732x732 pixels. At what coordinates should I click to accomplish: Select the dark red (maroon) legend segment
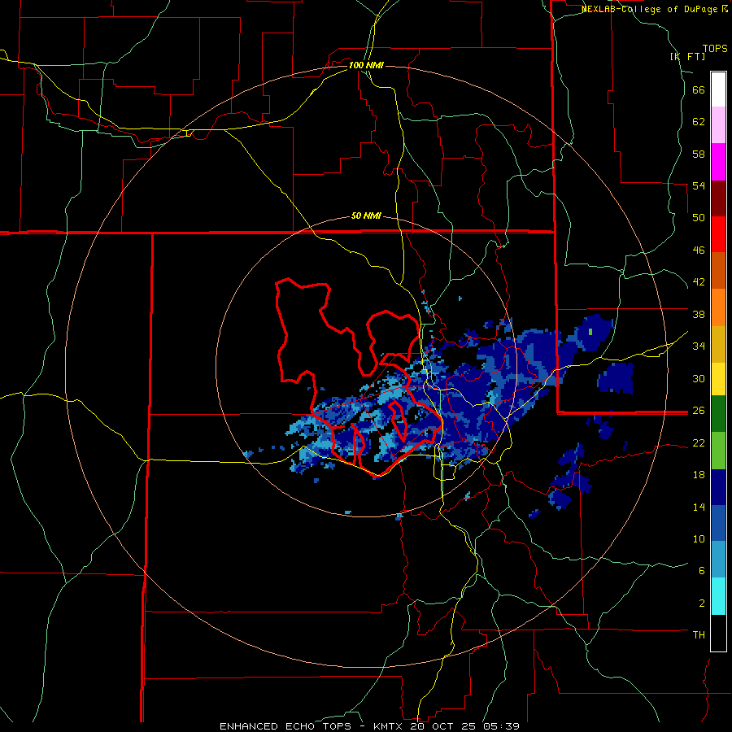[718, 198]
